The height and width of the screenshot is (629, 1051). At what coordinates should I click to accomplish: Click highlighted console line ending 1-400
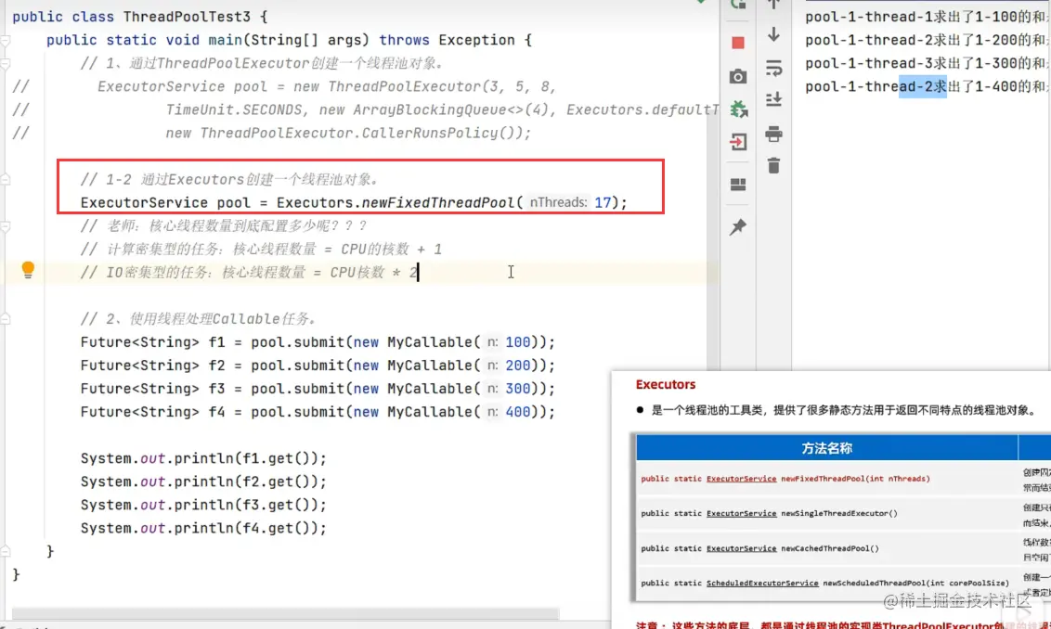(925, 86)
